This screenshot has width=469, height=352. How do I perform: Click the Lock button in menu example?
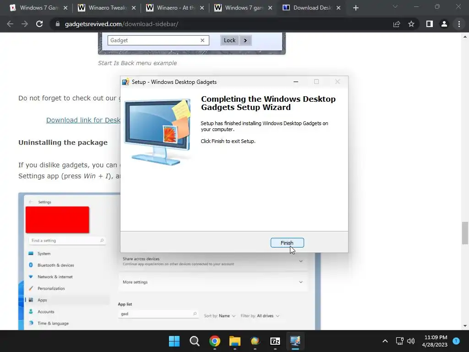pos(230,40)
